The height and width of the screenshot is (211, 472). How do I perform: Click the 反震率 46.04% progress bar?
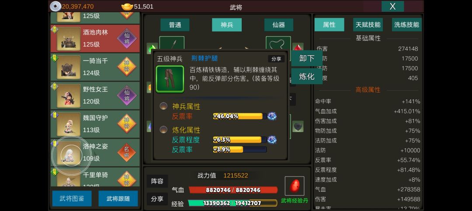[239, 116]
